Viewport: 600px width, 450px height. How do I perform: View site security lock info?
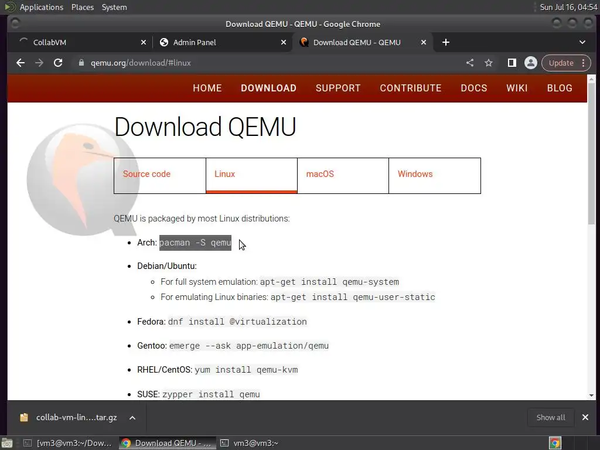[x=81, y=63]
